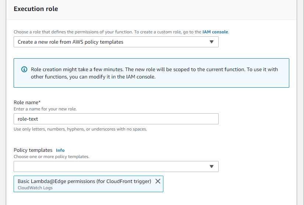The image size is (304, 205).
Task: Open the Info link beside Policy templates
Action: [x=60, y=150]
